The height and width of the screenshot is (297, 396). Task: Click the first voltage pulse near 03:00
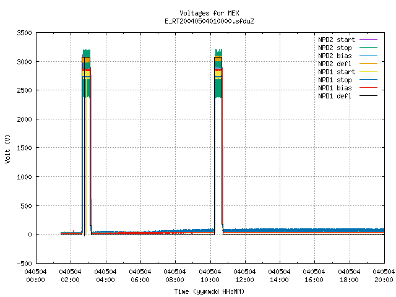(87, 142)
